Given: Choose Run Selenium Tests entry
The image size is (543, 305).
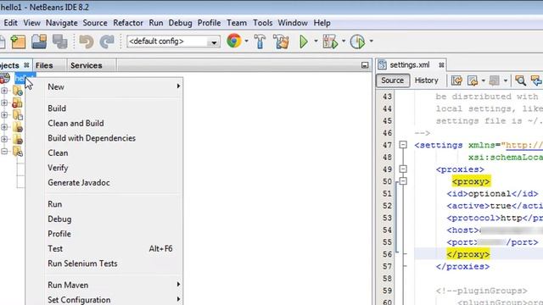Looking at the screenshot, I should coord(82,263).
